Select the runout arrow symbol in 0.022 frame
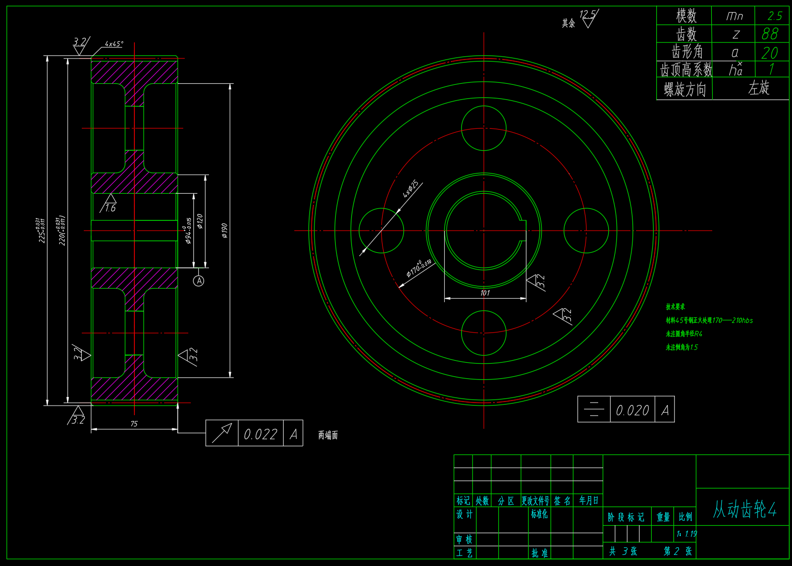The image size is (792, 566). (222, 433)
